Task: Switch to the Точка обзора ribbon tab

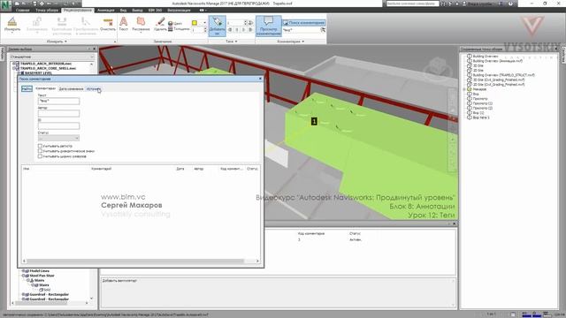Action: point(47,11)
